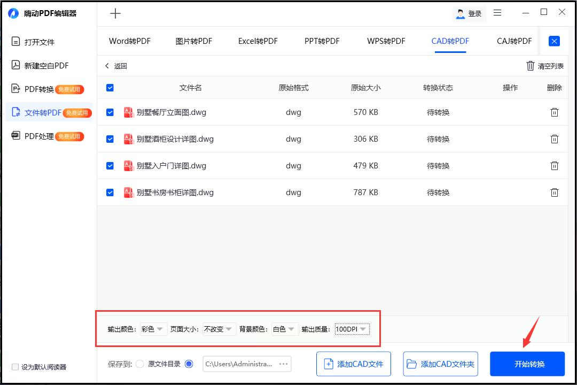Open the 输出颜色 dropdown

pyautogui.click(x=153, y=329)
